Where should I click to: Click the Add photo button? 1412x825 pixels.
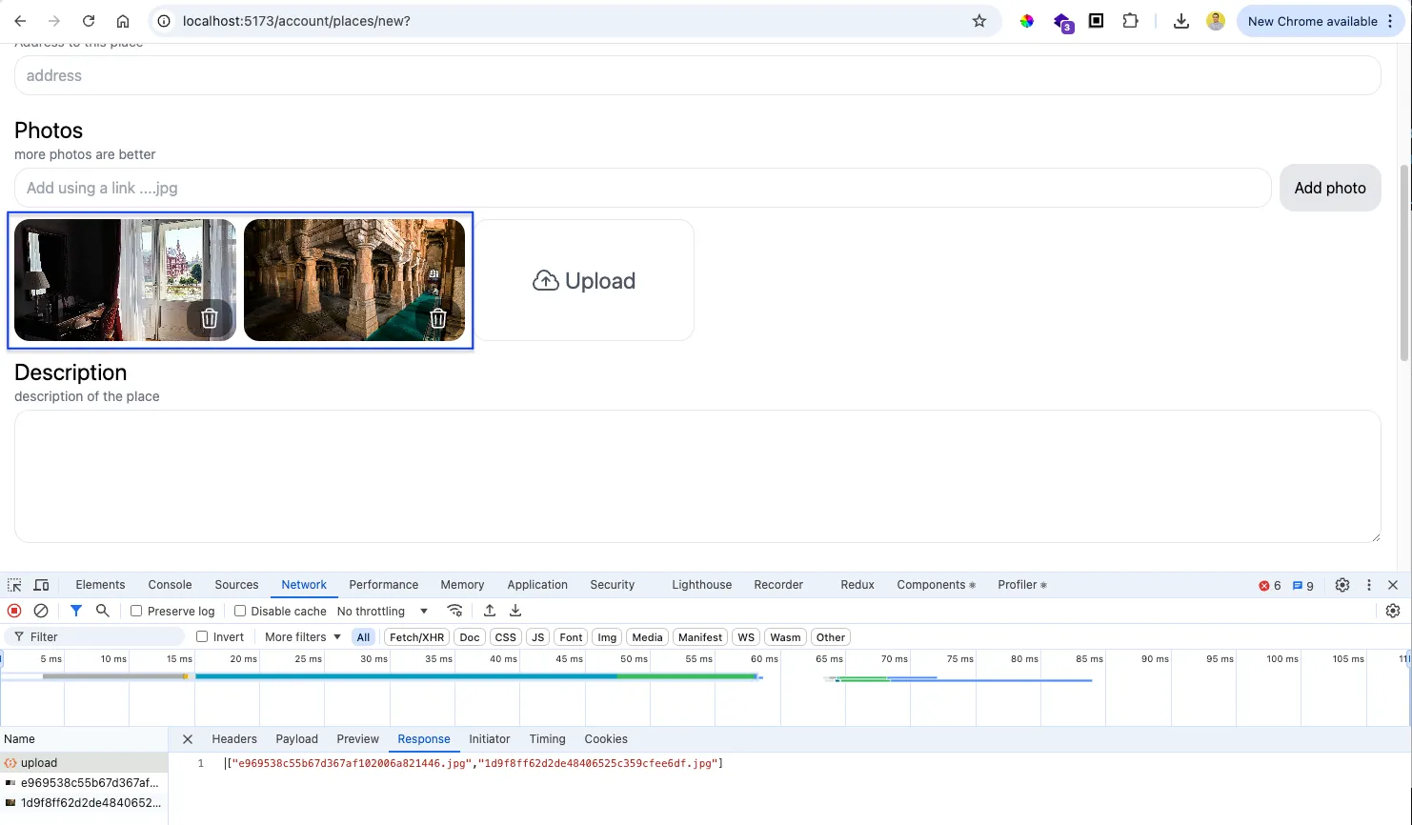(x=1330, y=188)
